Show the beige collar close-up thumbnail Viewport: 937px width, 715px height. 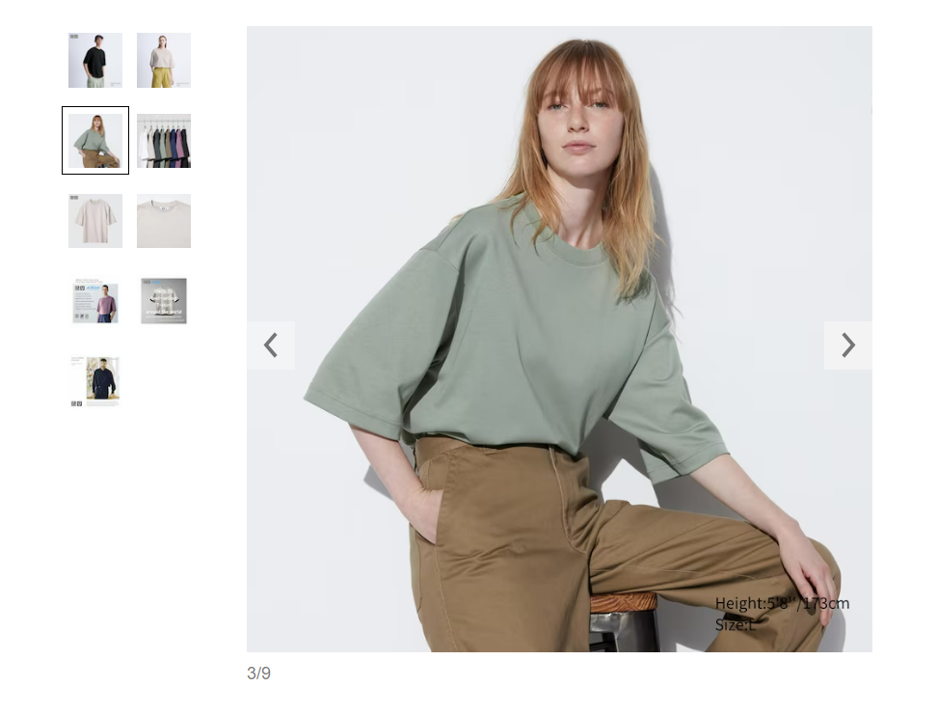164,221
